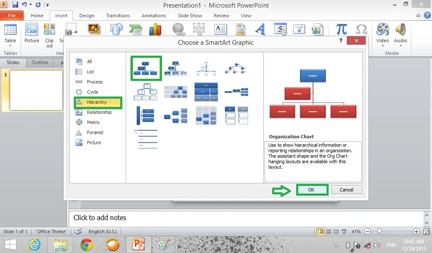Open the Animations ribbon tab
The image size is (432, 253).
tap(154, 16)
